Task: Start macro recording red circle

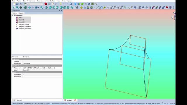Action: [x=46, y=4]
